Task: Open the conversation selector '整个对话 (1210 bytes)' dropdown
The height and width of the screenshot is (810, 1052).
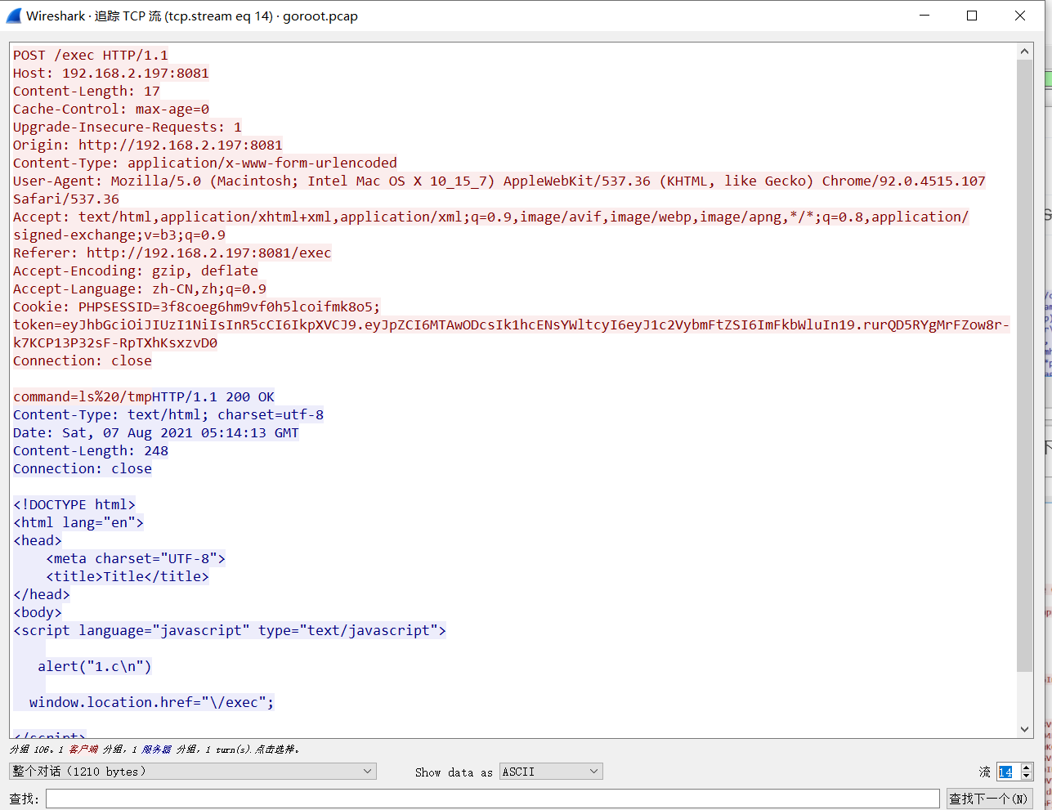Action: pos(192,772)
